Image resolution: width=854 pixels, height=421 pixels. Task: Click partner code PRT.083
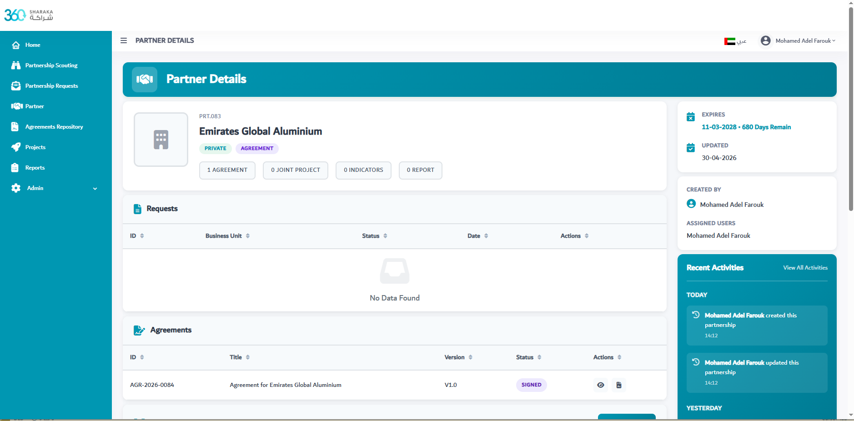pos(210,116)
